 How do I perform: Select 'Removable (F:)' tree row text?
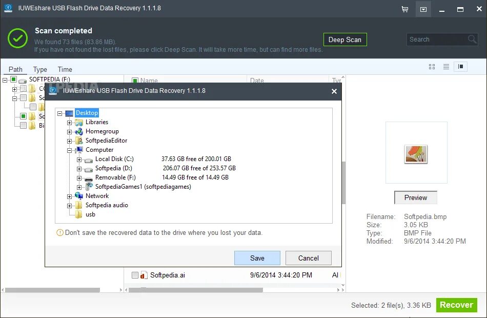(x=115, y=177)
